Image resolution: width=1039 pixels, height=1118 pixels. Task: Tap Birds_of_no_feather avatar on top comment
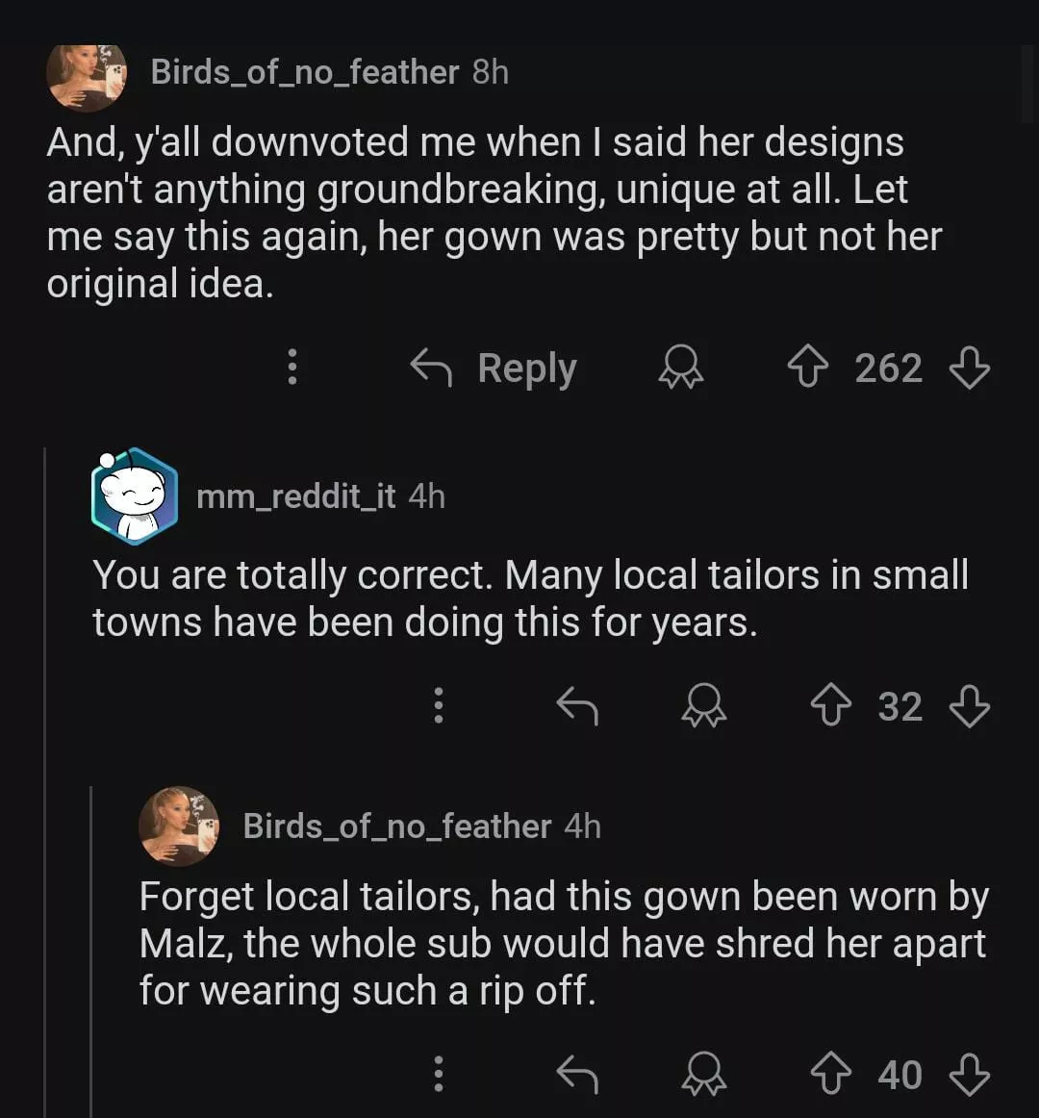tap(87, 75)
